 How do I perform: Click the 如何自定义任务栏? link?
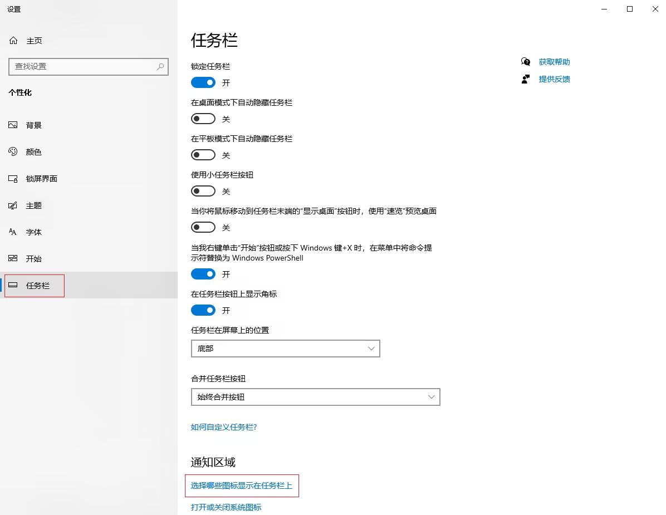pyautogui.click(x=224, y=427)
